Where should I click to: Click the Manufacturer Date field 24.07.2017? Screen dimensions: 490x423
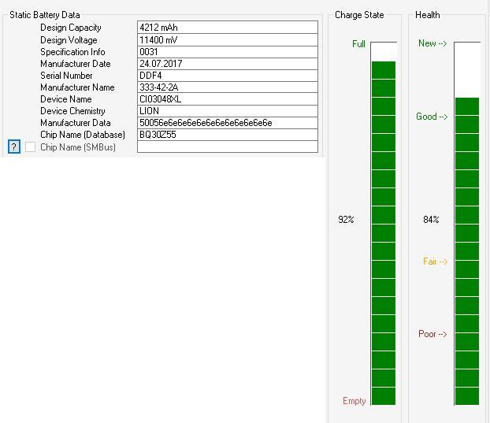(x=228, y=64)
